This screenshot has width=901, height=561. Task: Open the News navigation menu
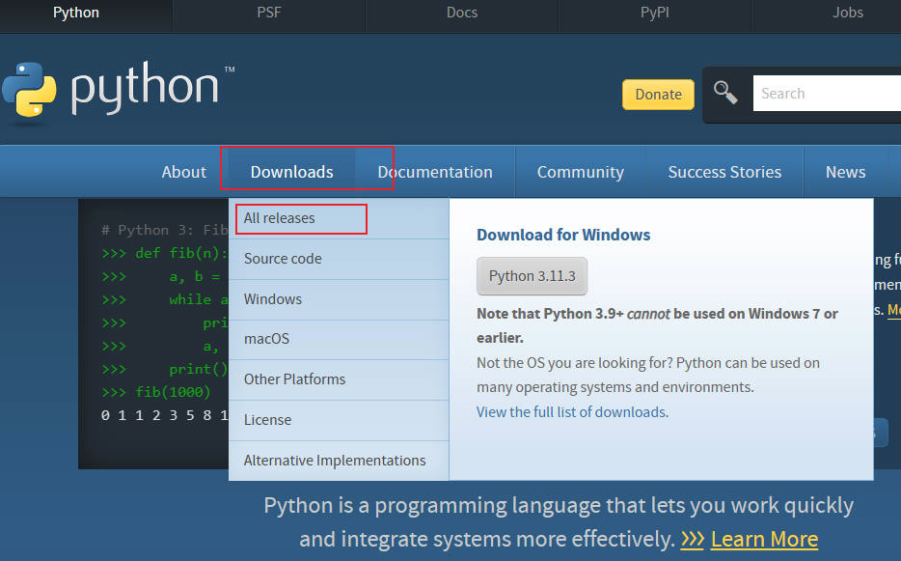(845, 172)
